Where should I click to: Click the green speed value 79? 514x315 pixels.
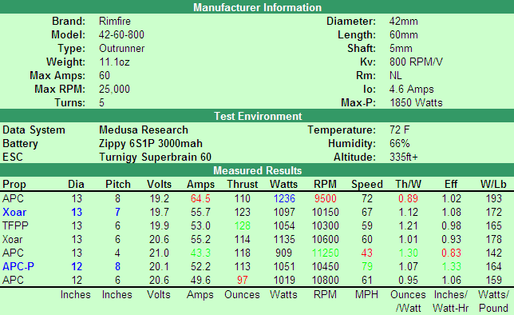click(x=367, y=266)
